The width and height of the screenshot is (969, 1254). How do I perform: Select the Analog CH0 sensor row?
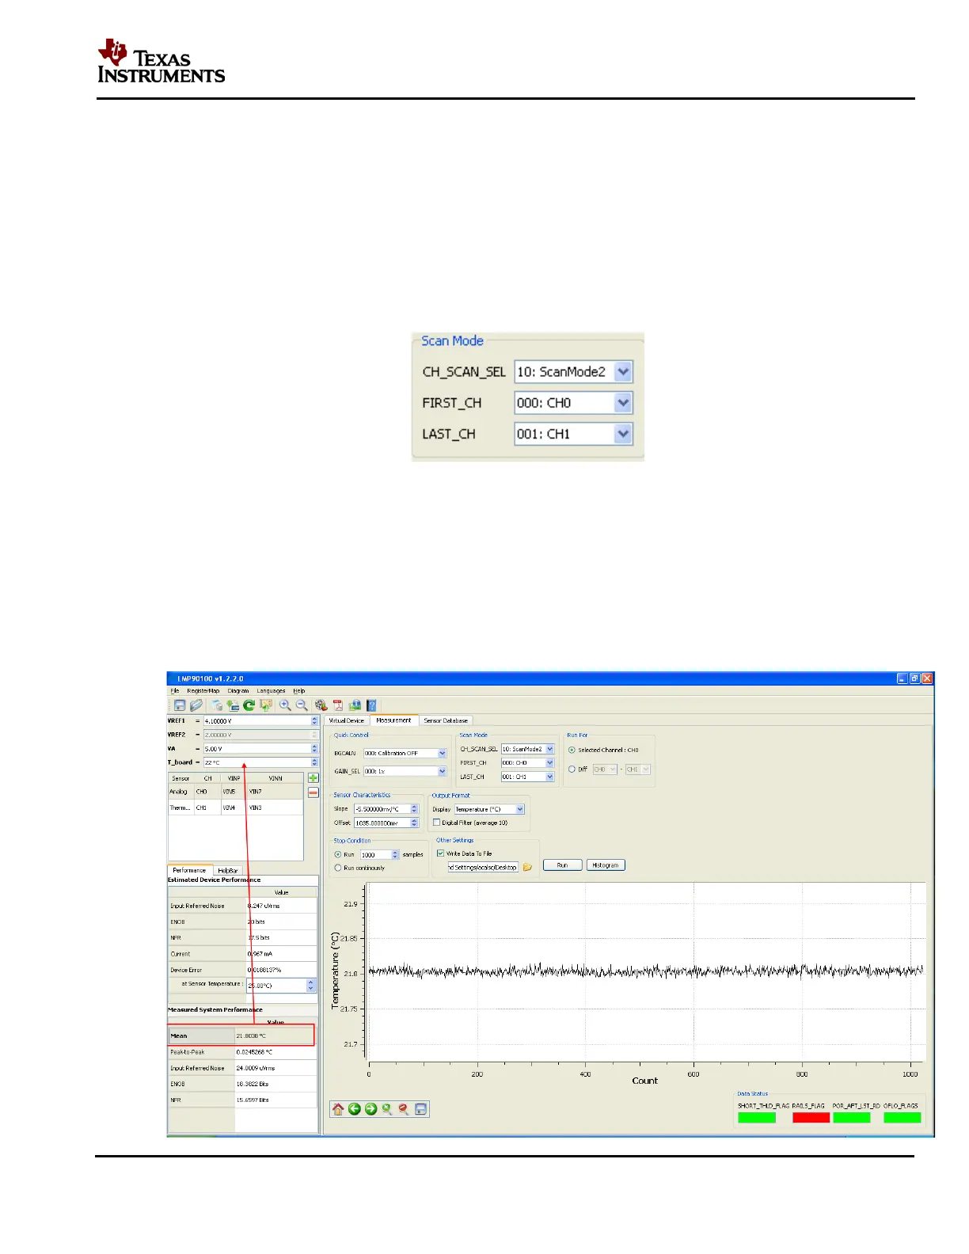tap(236, 792)
